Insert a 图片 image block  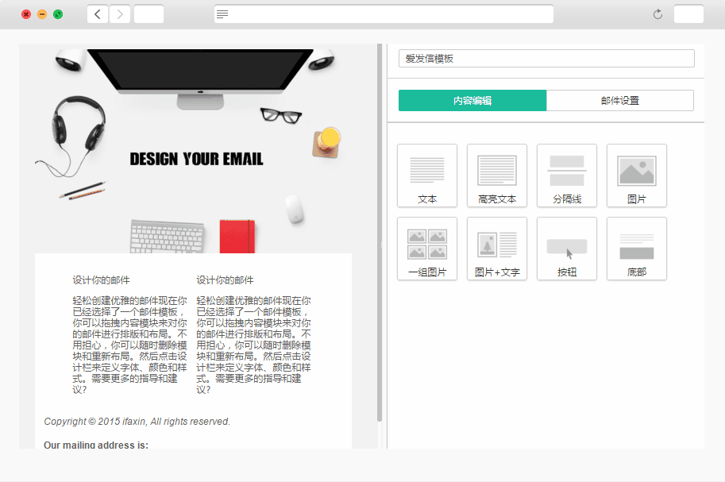coord(636,175)
